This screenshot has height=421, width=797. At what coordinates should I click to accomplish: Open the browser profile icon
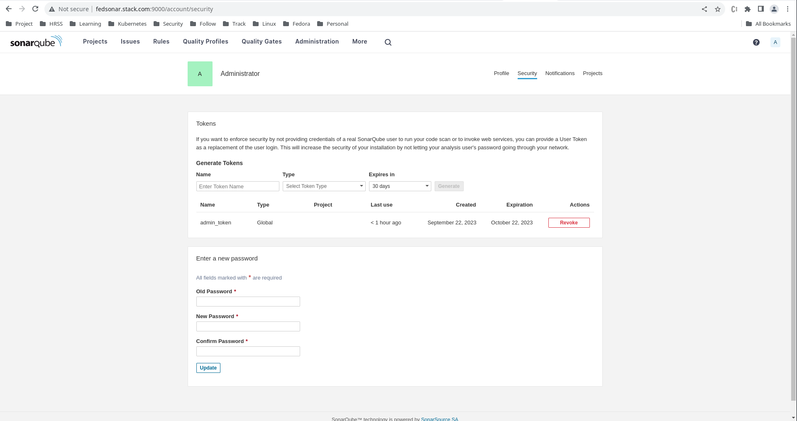774,9
